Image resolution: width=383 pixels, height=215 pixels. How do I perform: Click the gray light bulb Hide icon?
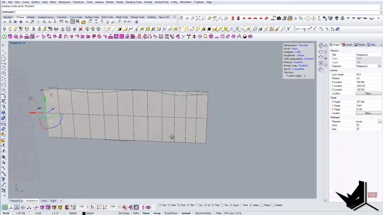[x=4, y=29]
